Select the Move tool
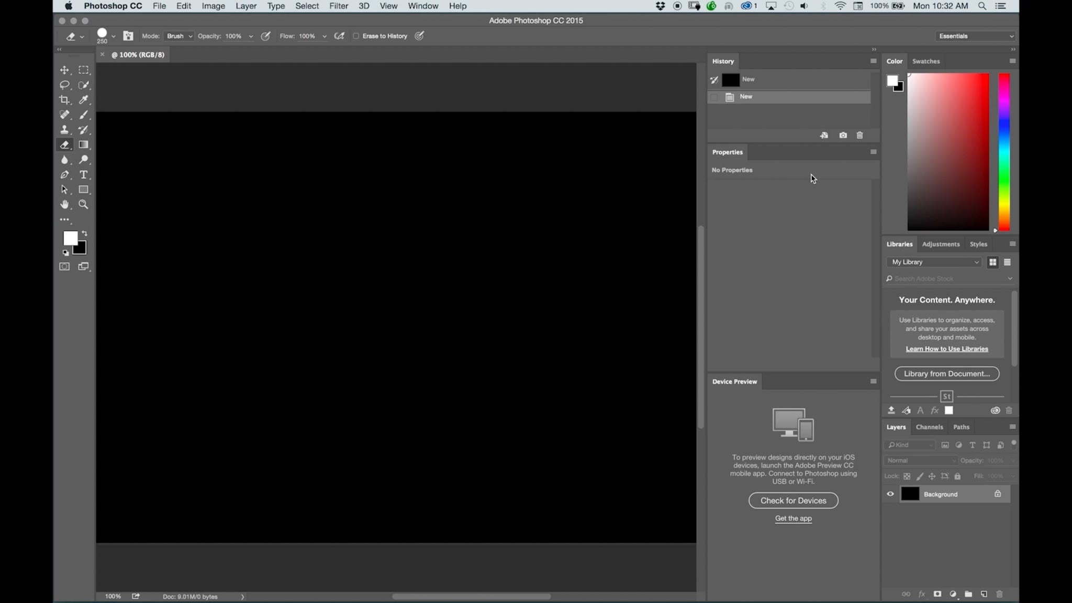 click(x=64, y=70)
